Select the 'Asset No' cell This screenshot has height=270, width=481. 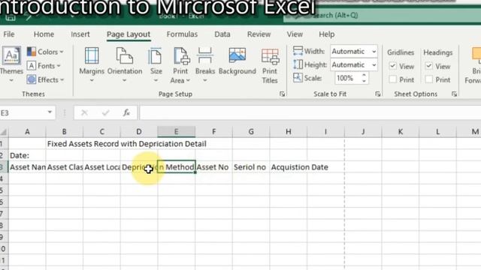[x=213, y=167]
